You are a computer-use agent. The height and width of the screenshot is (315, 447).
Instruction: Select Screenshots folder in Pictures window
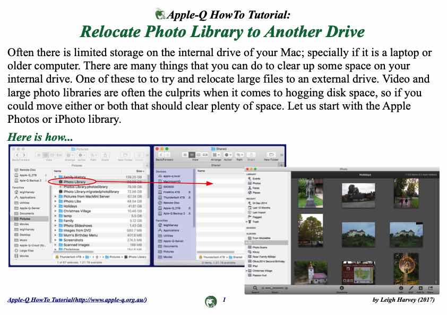click(x=71, y=240)
